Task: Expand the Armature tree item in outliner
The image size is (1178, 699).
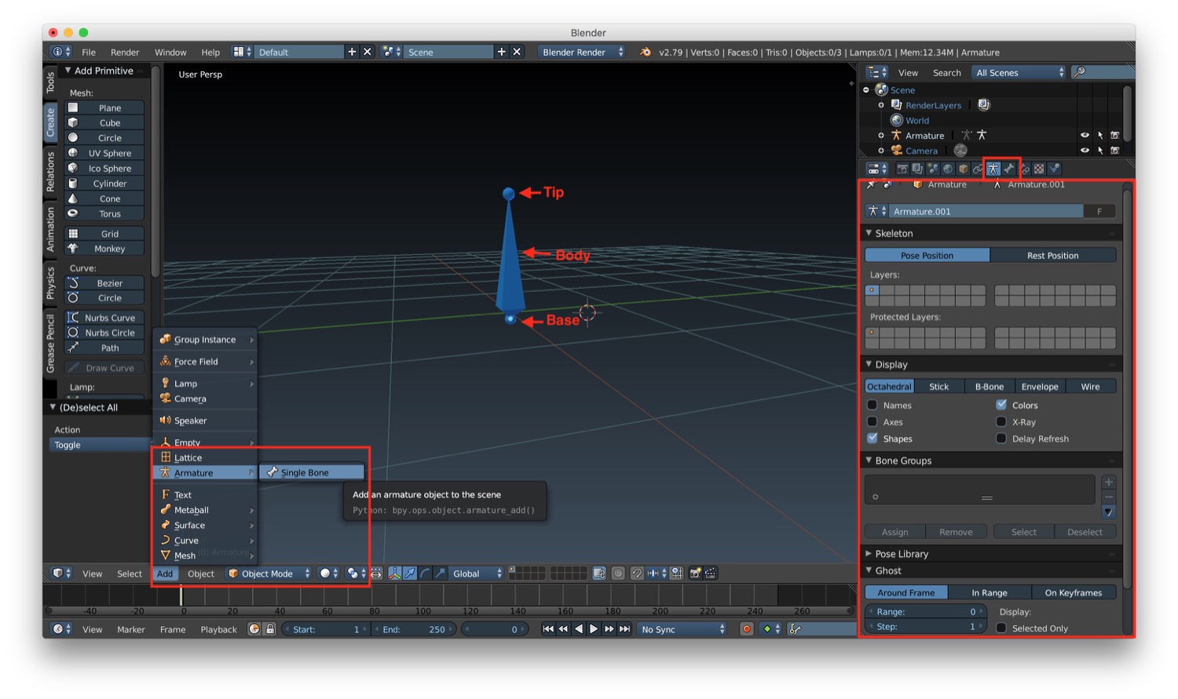Action: pyautogui.click(x=881, y=136)
